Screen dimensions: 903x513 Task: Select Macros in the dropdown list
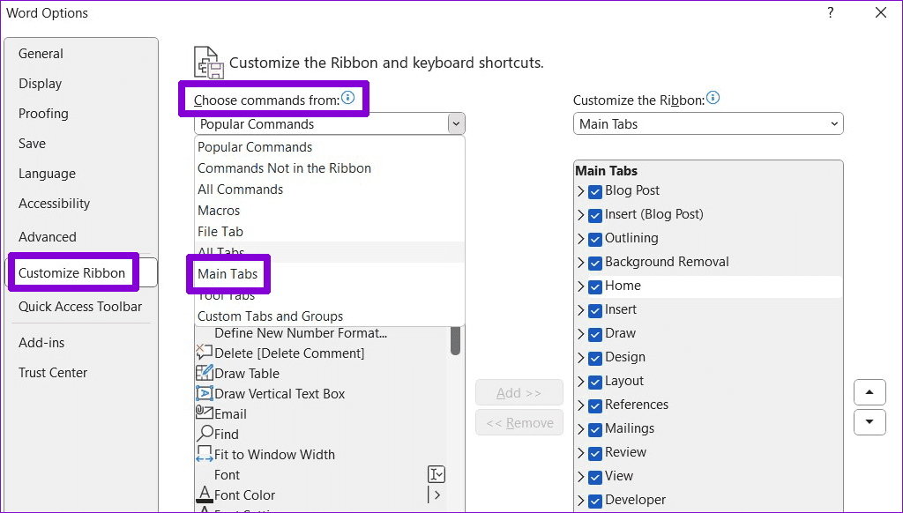click(x=330, y=211)
